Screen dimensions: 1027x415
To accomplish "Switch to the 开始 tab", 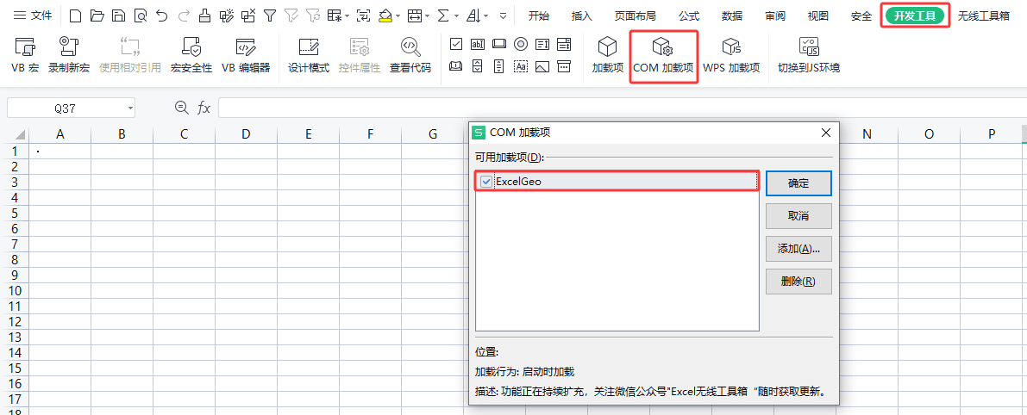I will [538, 15].
